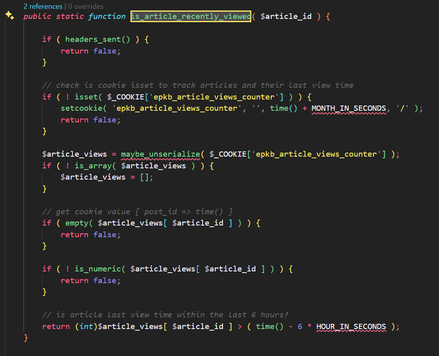Click the underlined MONTH_IN_SECONDS constant

point(348,108)
